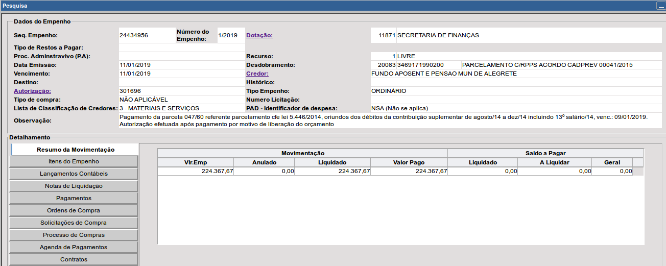The height and width of the screenshot is (266, 666).
Task: Open the Lançamentos Contábeis tab
Action: (x=74, y=174)
